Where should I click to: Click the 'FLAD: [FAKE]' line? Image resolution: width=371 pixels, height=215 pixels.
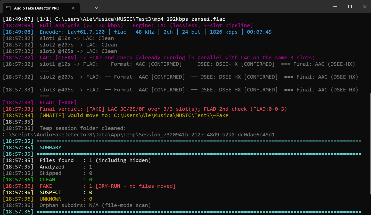coord(40,102)
